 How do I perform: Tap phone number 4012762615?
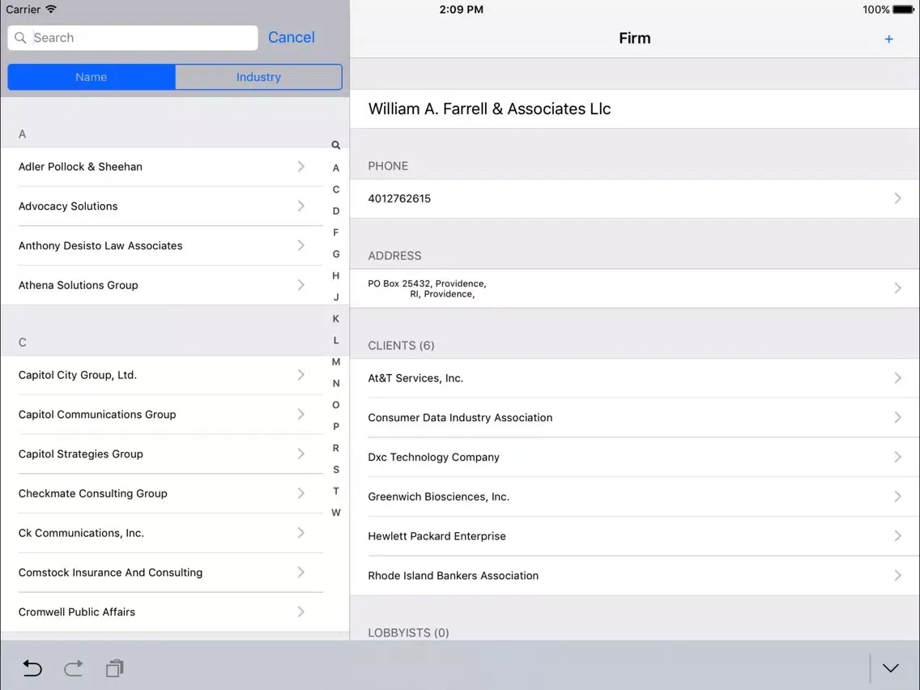pyautogui.click(x=399, y=198)
